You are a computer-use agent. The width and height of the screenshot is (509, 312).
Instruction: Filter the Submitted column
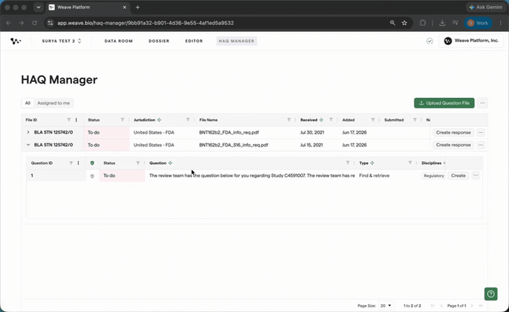coord(415,120)
